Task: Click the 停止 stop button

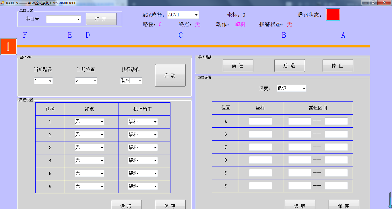Action: pos(338,66)
